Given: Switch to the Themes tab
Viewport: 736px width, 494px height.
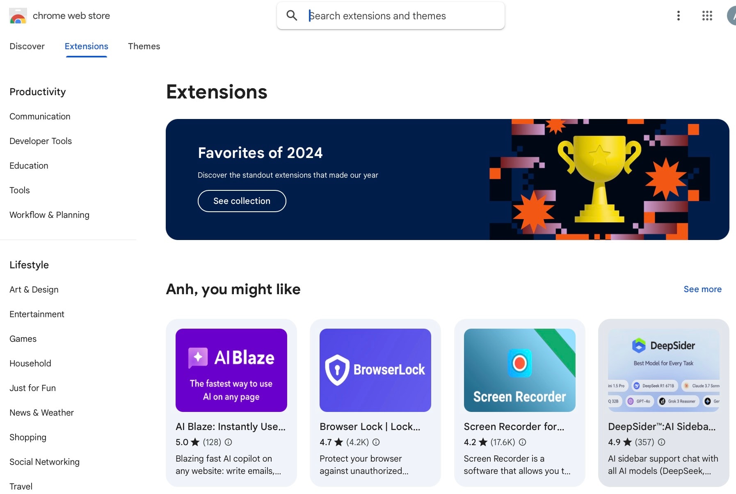Looking at the screenshot, I should pyautogui.click(x=144, y=46).
